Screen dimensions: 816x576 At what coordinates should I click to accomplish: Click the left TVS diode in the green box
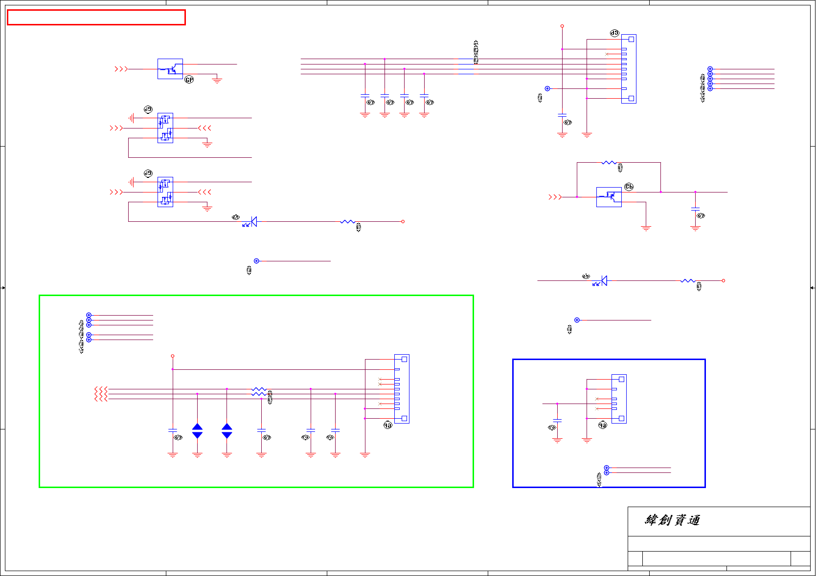pos(197,431)
